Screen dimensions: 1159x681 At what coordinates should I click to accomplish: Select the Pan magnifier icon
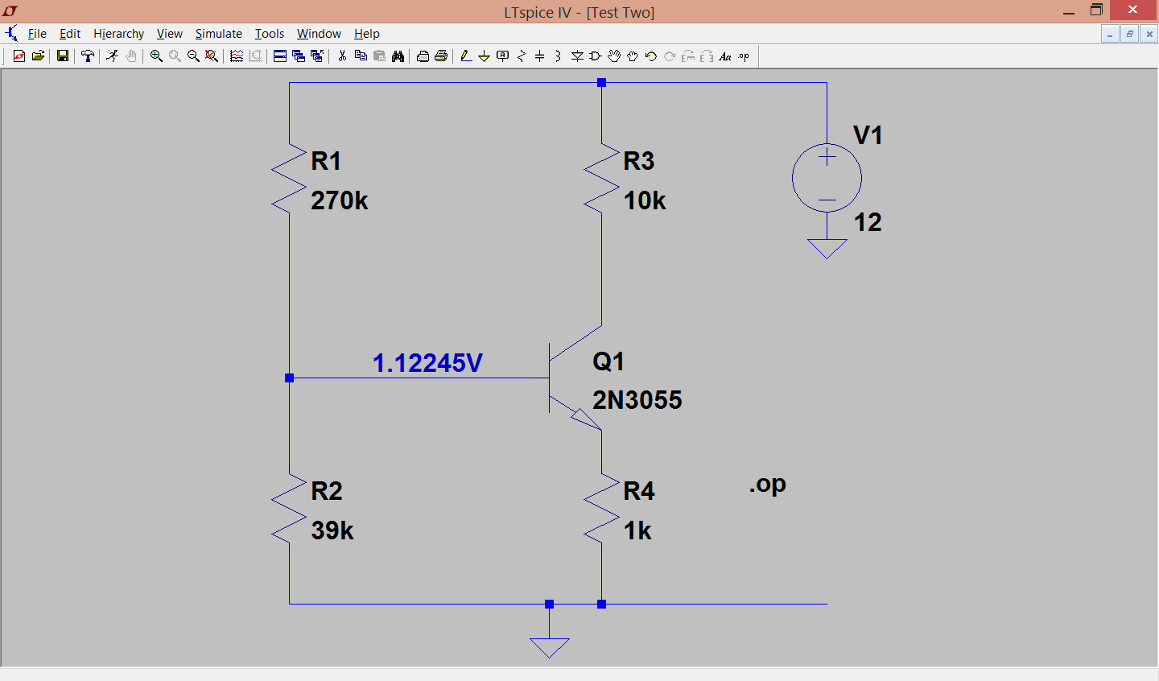coord(175,56)
